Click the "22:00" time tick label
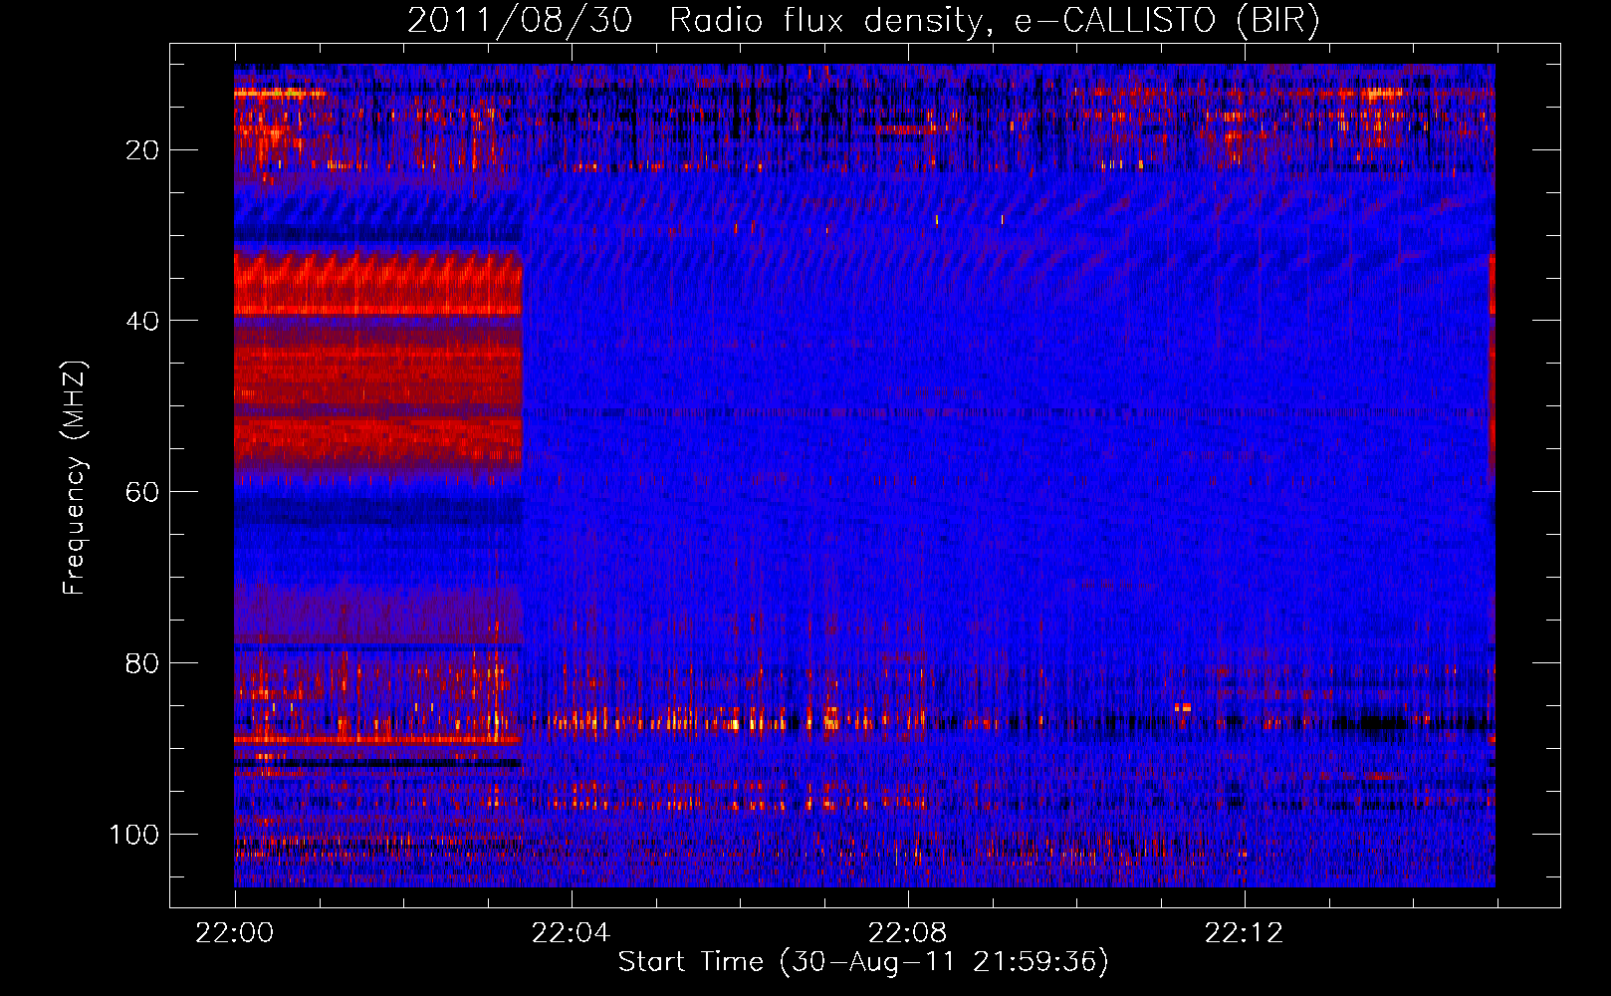 click(x=234, y=933)
